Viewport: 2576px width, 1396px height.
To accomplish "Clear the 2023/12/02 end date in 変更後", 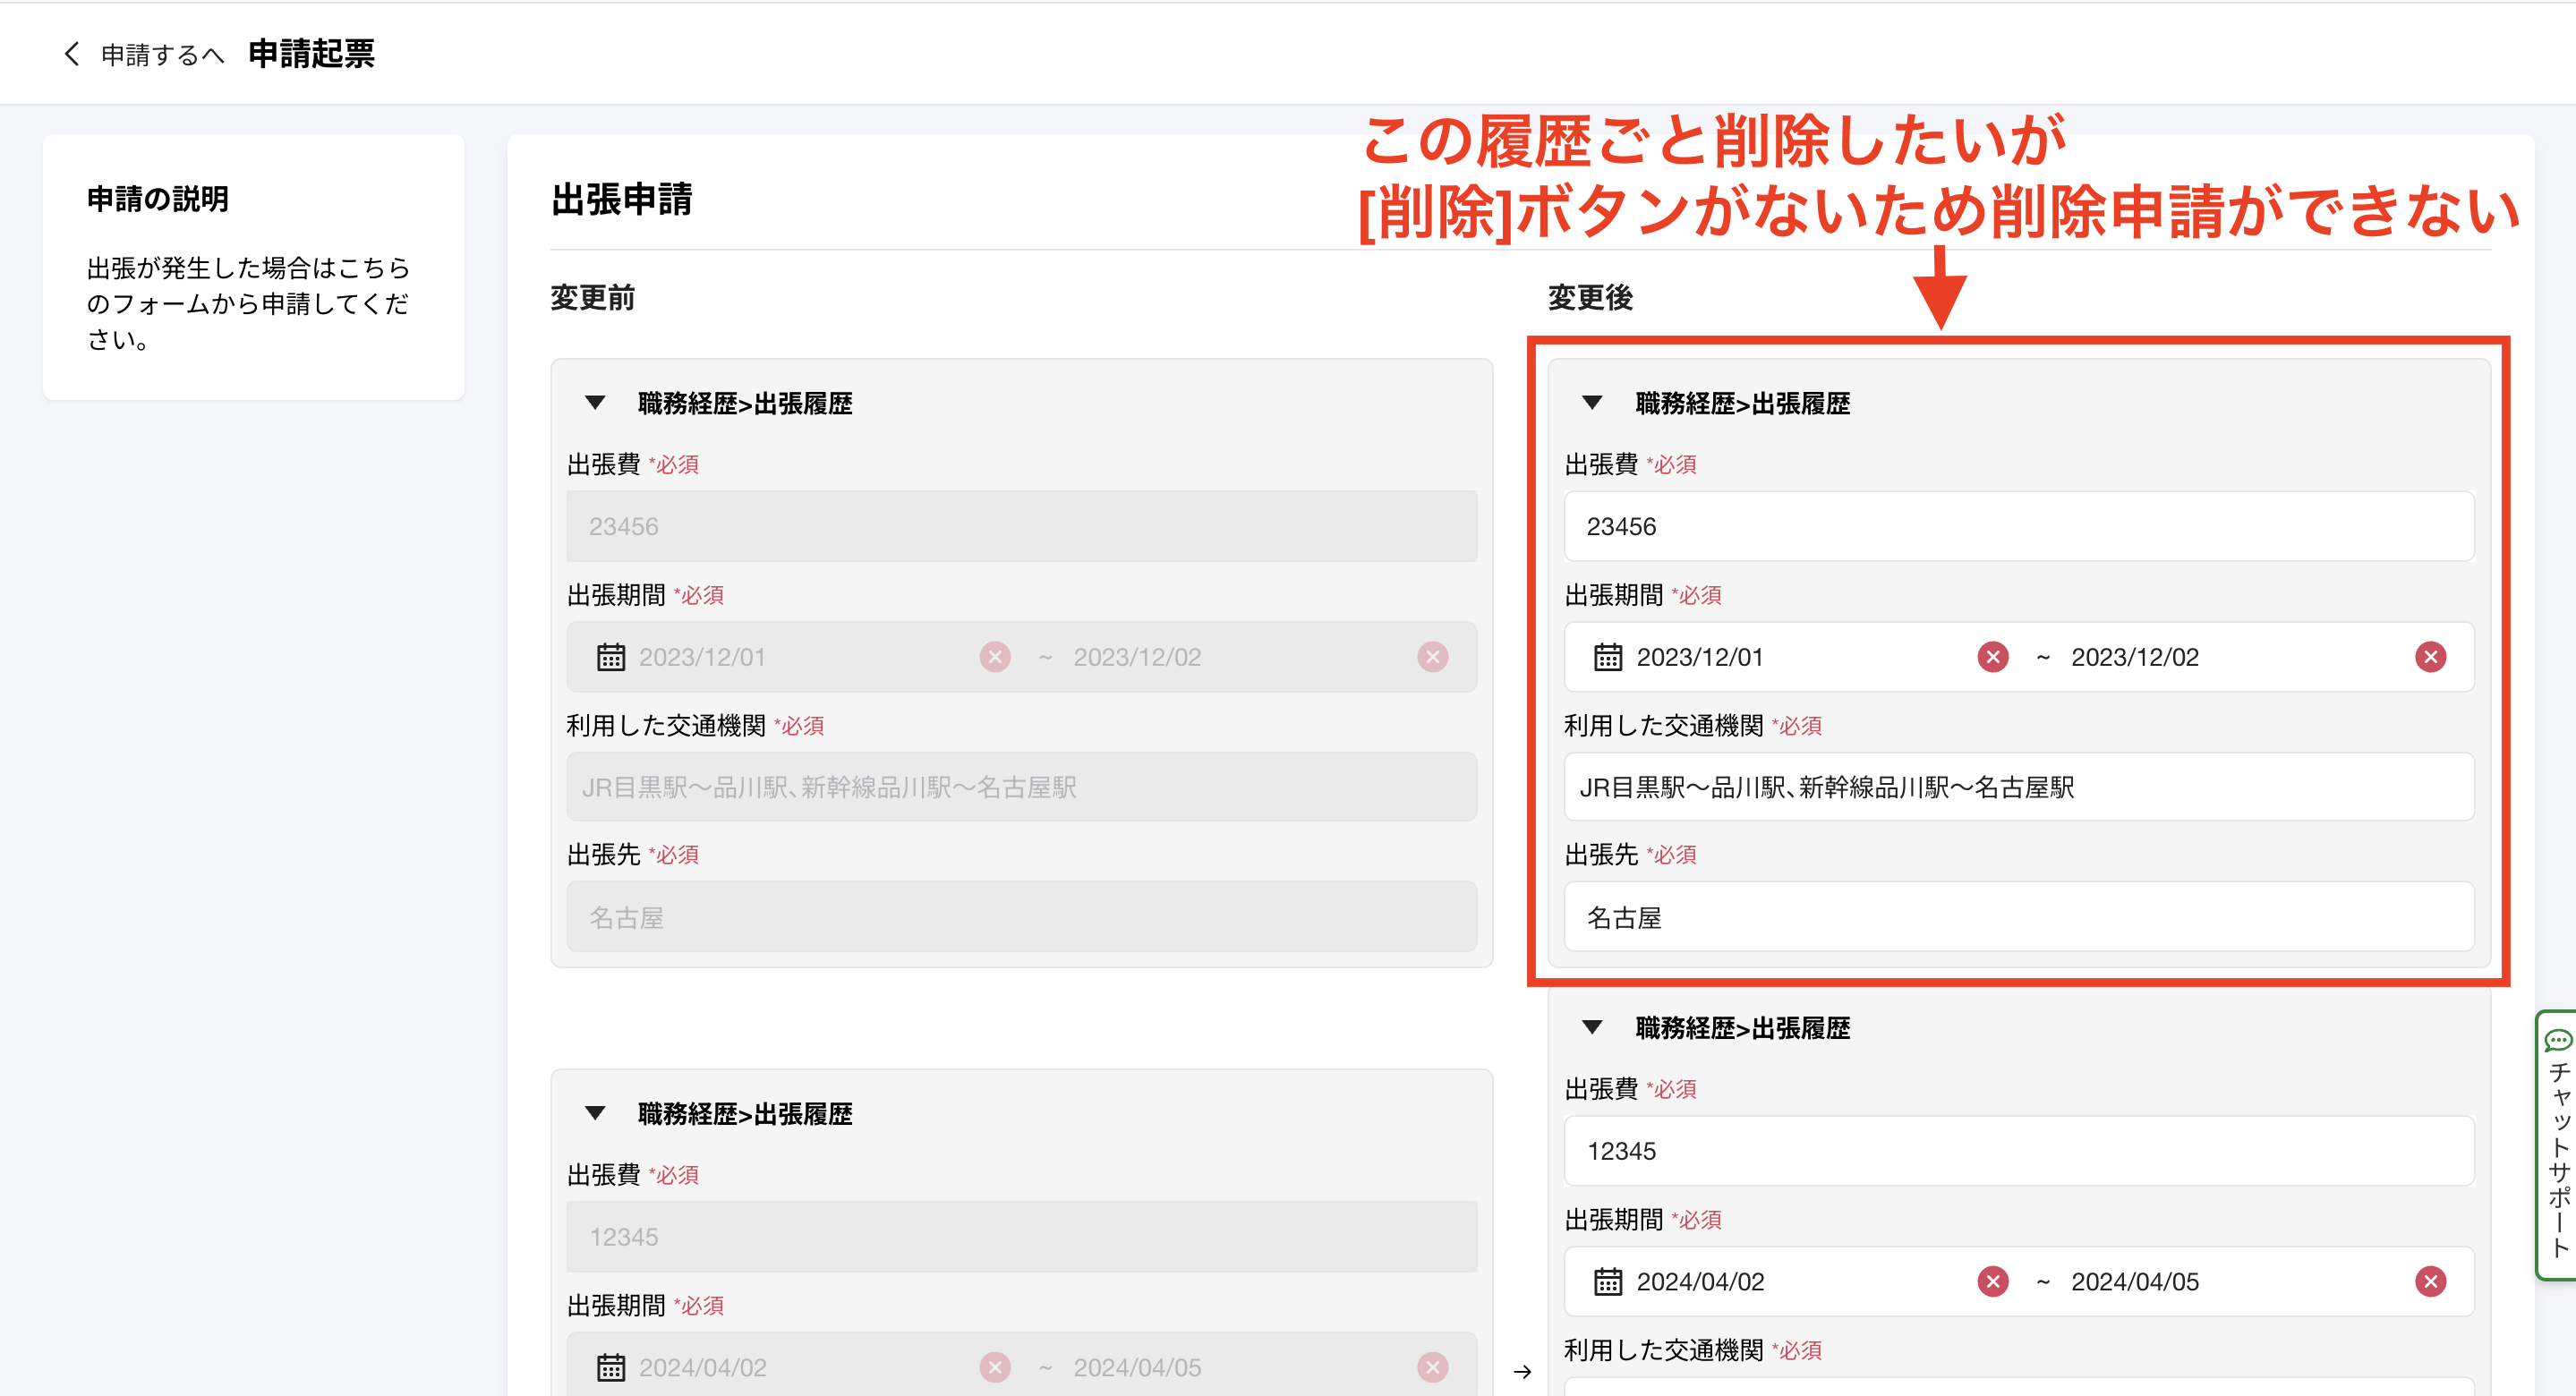I will 2430,657.
